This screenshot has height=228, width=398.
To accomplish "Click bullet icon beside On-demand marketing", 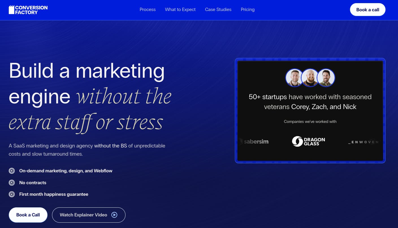I will click(12, 171).
